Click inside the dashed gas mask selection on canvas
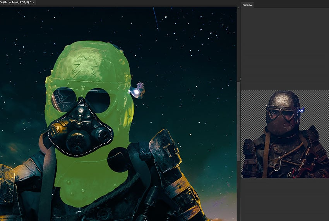Screen dimensions: 329x221 pyautogui.click(x=80, y=129)
